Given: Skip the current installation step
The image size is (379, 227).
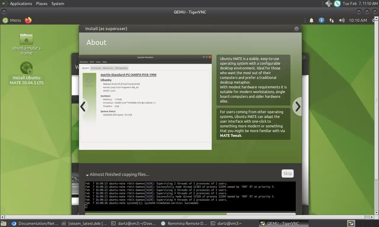Looking at the screenshot, I should click(x=288, y=174).
